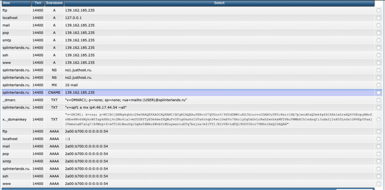Screen dimensions: 385x190
Task: Click the CNAME type cell
Action: [x=54, y=93]
